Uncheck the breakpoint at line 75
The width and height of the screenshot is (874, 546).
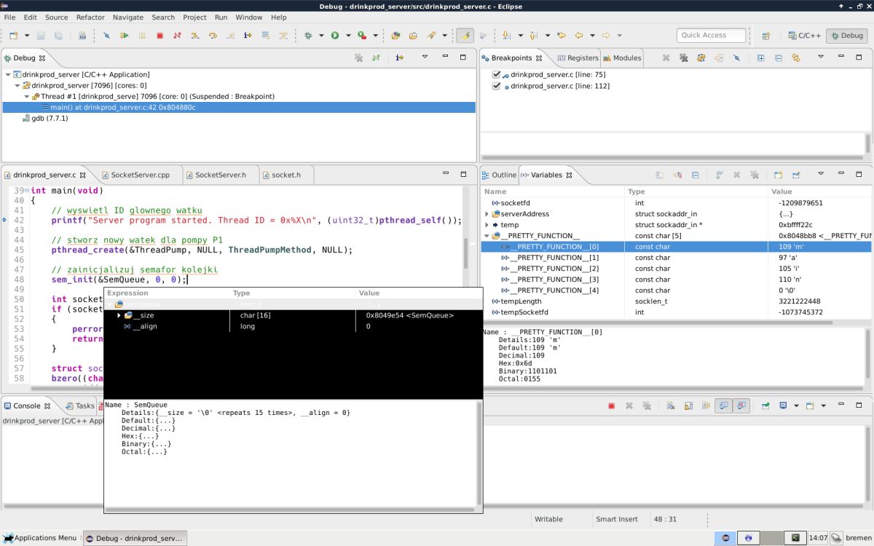tap(497, 74)
